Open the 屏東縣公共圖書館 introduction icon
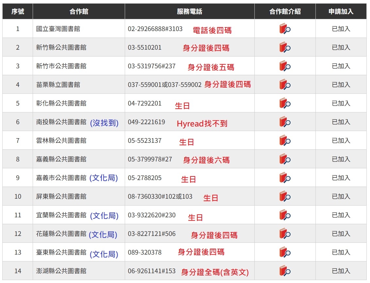This screenshot has height=283, width=370. click(285, 196)
